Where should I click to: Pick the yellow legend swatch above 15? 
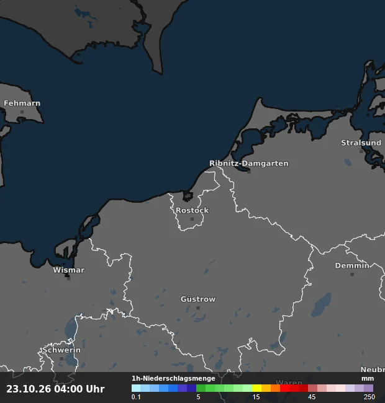click(256, 388)
